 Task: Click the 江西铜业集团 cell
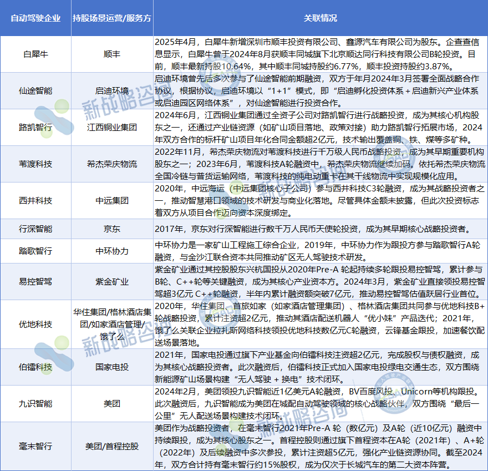(111, 127)
